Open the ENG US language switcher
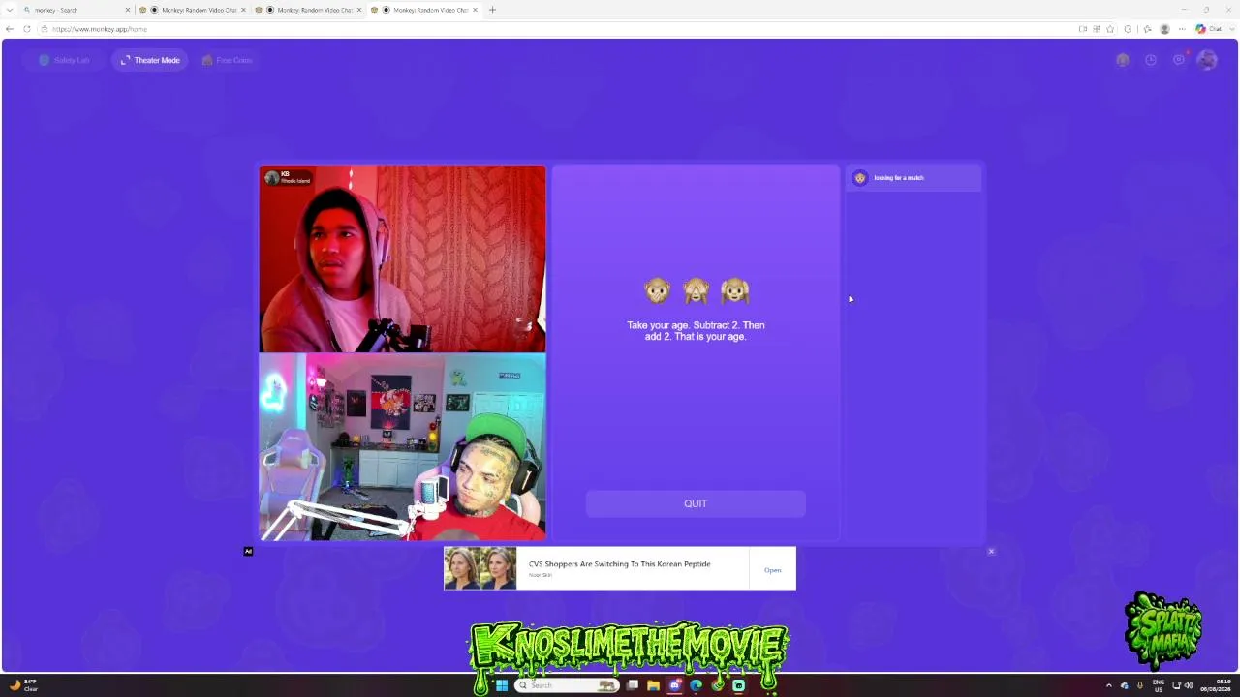 click(1159, 685)
